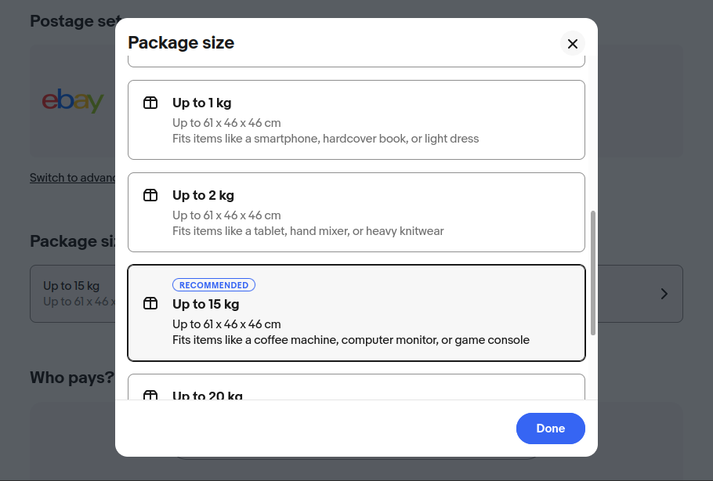This screenshot has height=481, width=713.
Task: Click the box icon beside Up to 20 kg
Action: click(x=150, y=395)
